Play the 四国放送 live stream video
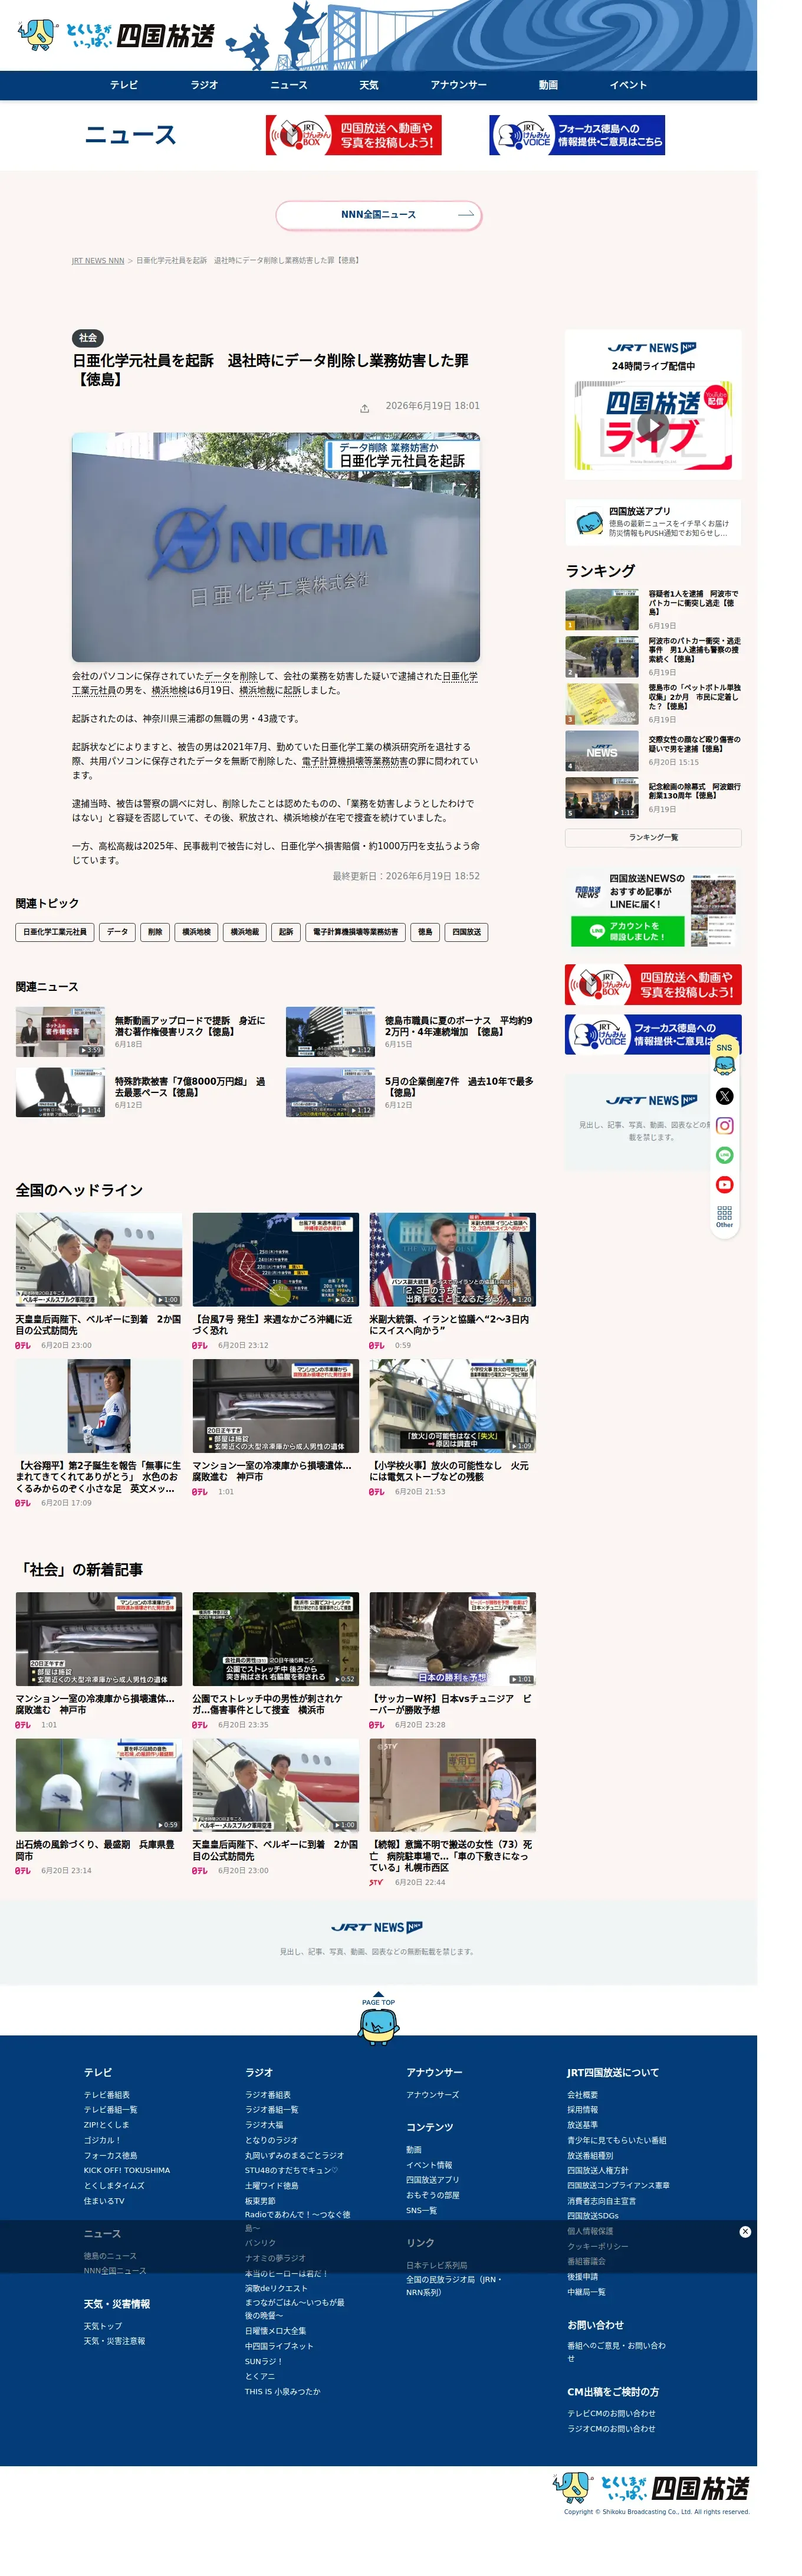Image resolution: width=802 pixels, height=2576 pixels. (653, 425)
